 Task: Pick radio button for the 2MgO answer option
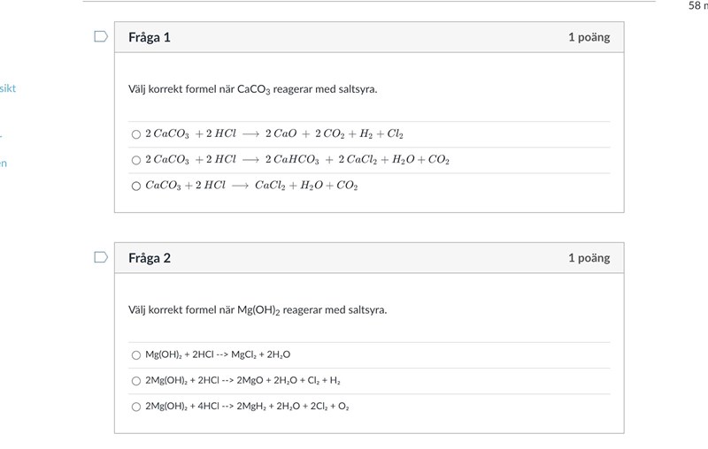point(136,381)
